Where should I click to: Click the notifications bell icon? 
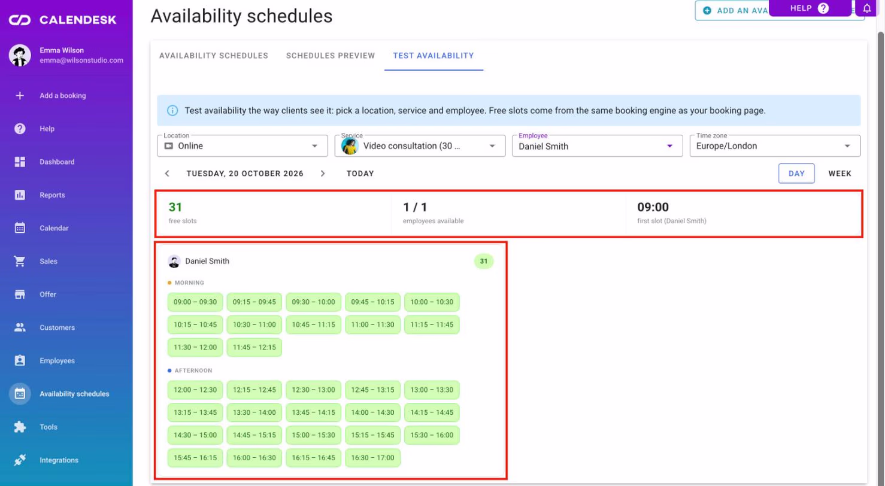(x=866, y=8)
